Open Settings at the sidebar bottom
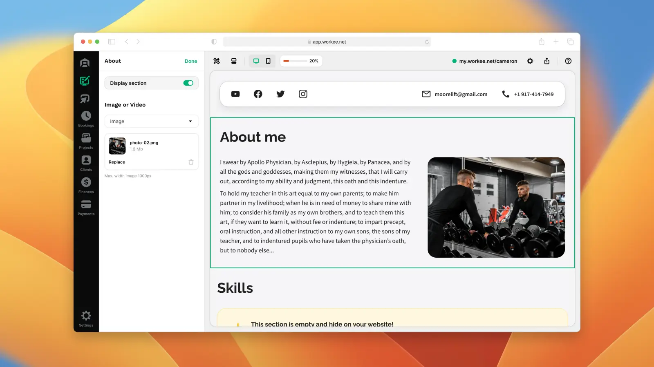This screenshot has width=654, height=367. [x=86, y=318]
